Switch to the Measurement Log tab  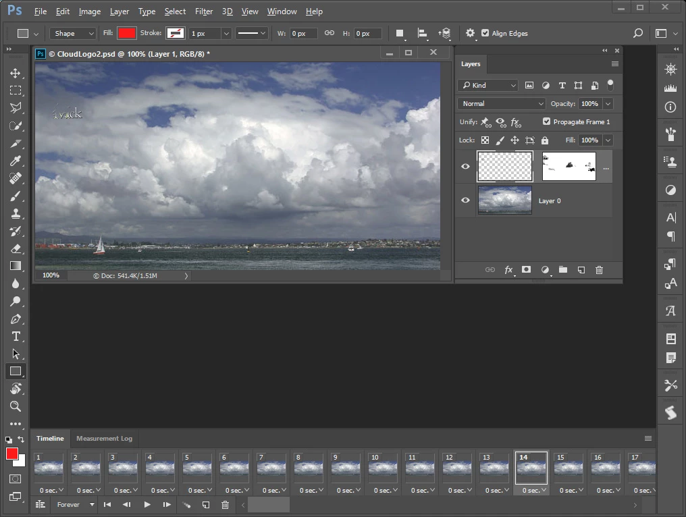104,439
